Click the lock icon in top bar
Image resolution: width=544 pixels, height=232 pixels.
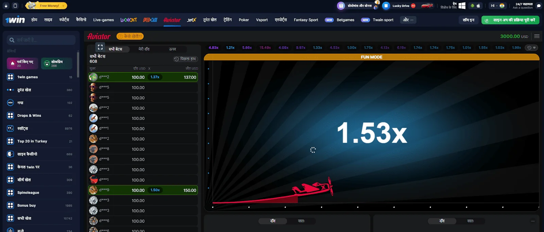point(6,6)
